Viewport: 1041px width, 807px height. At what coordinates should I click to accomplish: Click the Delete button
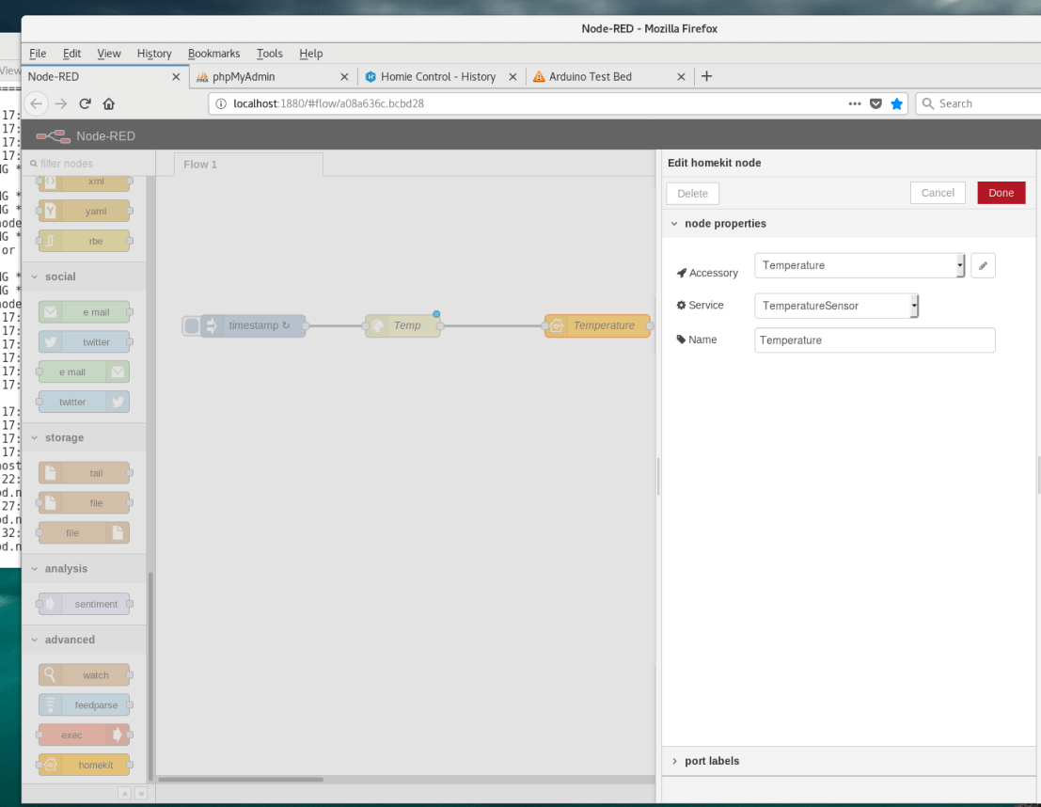tap(692, 193)
